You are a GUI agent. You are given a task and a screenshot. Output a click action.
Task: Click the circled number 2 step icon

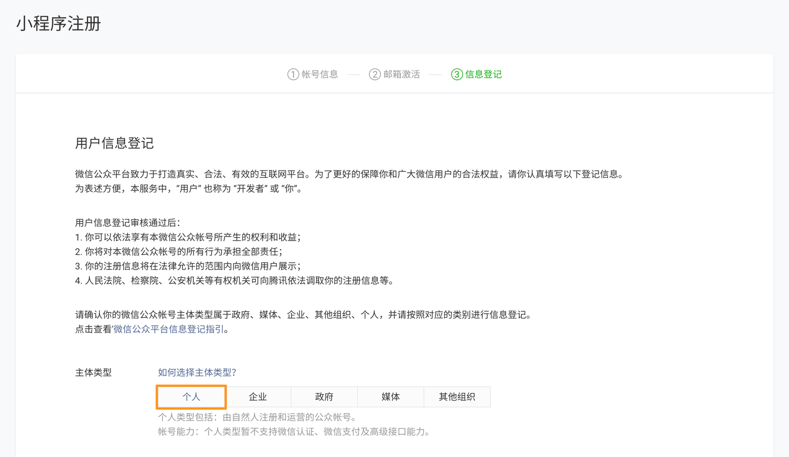[375, 74]
